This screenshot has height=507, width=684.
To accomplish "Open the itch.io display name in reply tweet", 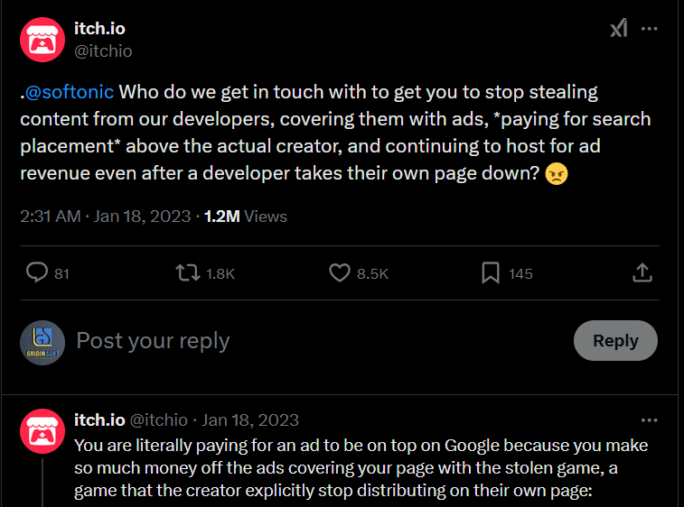I will [99, 420].
